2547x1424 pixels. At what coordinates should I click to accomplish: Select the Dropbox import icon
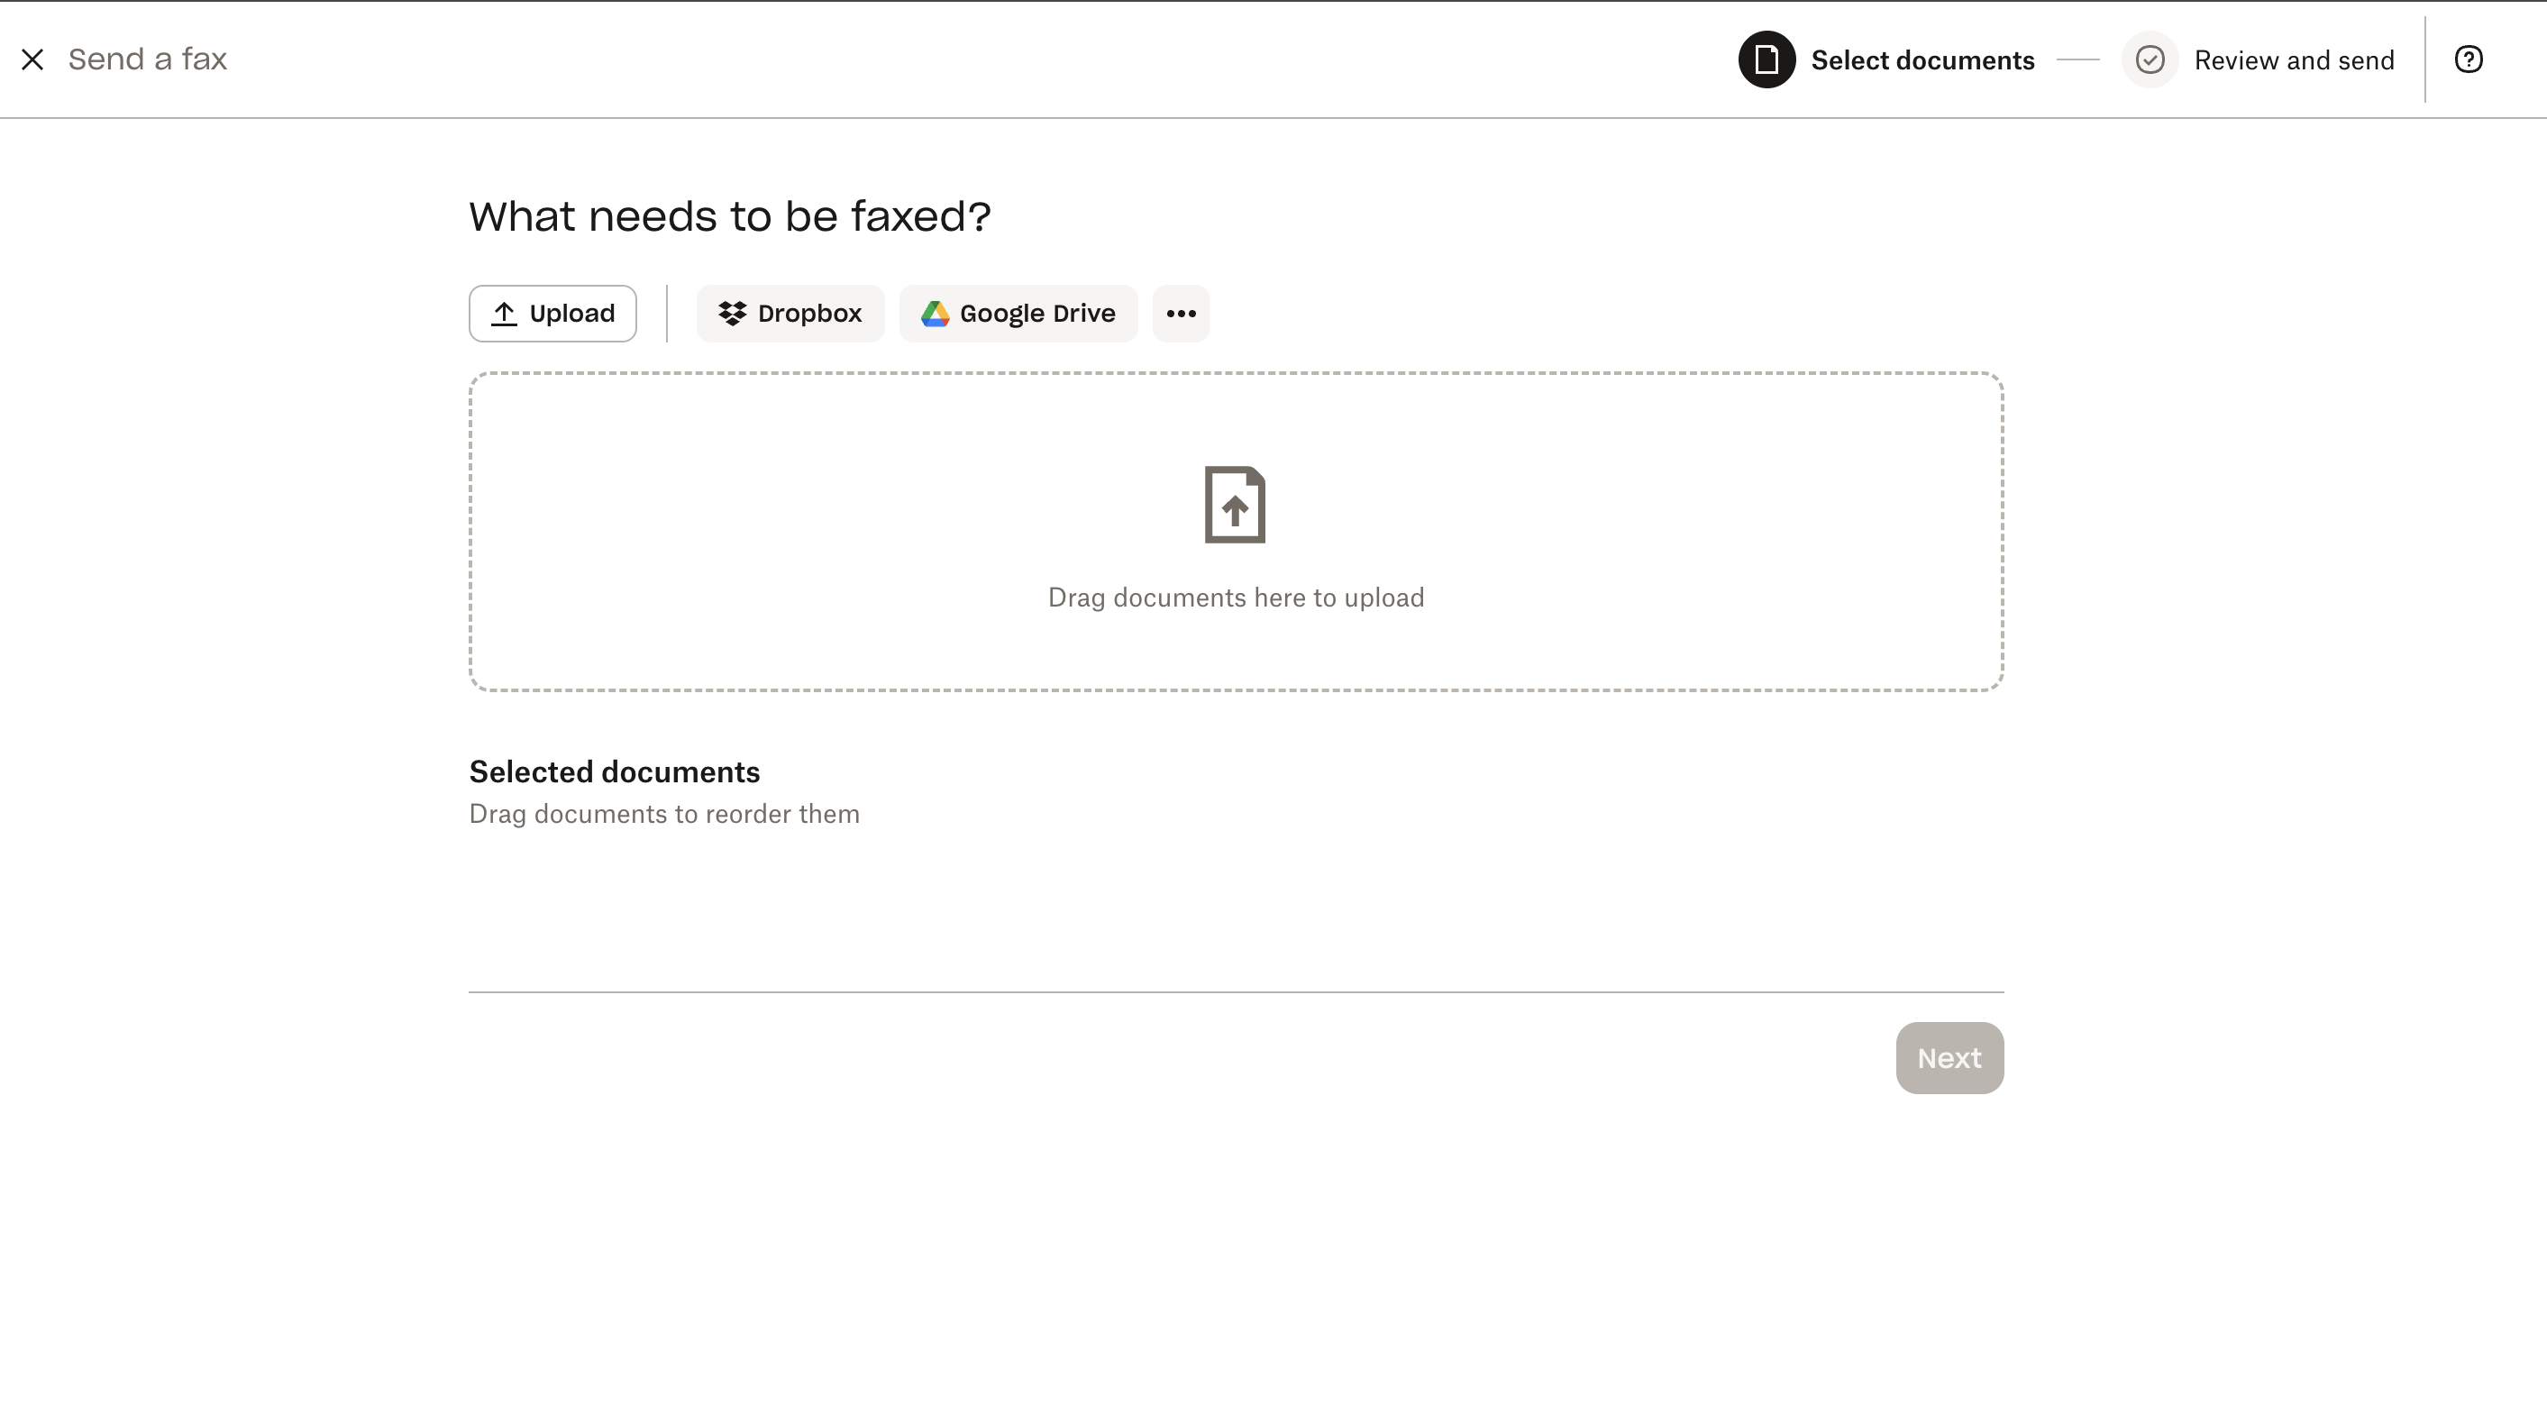(733, 314)
